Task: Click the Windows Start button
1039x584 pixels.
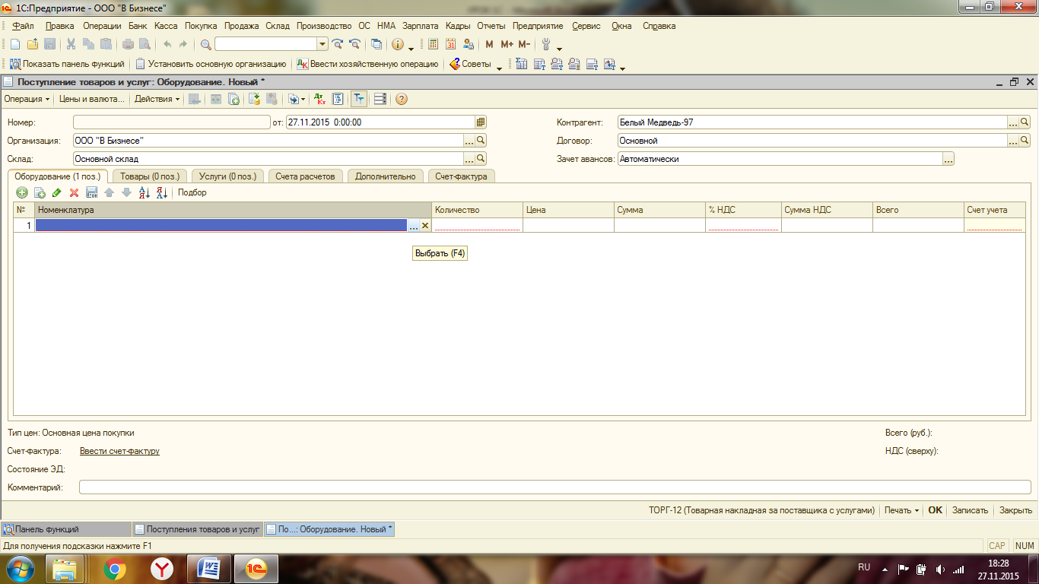Action: (x=21, y=569)
